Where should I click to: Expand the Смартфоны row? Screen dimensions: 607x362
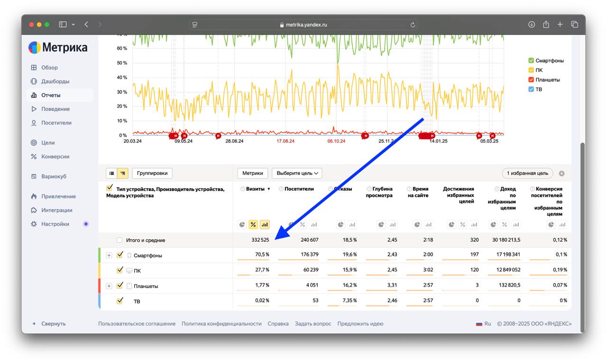point(109,255)
